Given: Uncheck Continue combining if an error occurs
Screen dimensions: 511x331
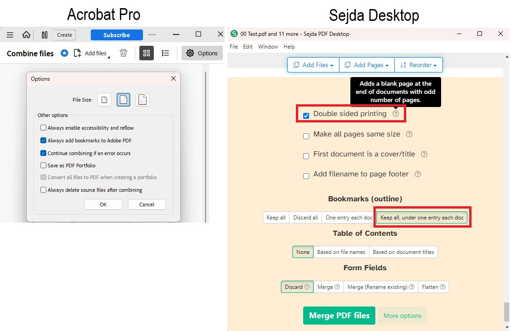Looking at the screenshot, I should click(44, 153).
